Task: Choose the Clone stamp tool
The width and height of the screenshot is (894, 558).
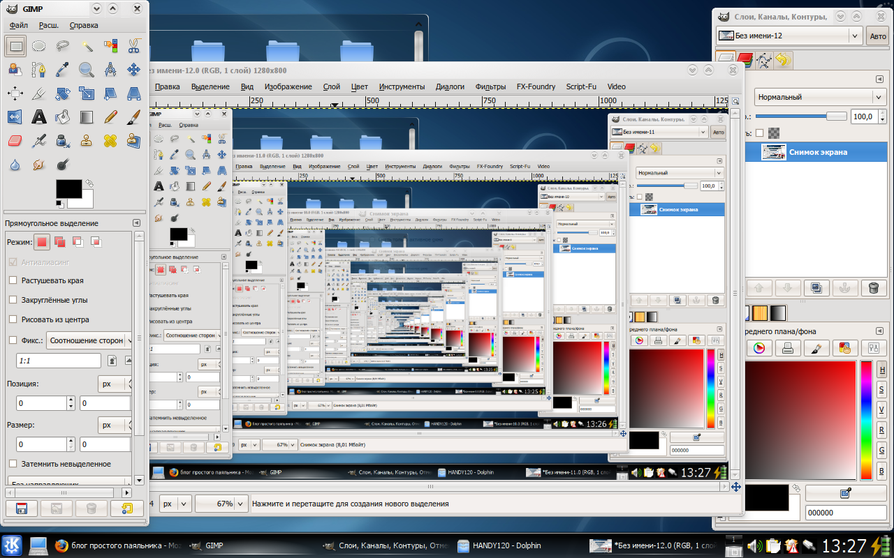Action: tap(87, 140)
